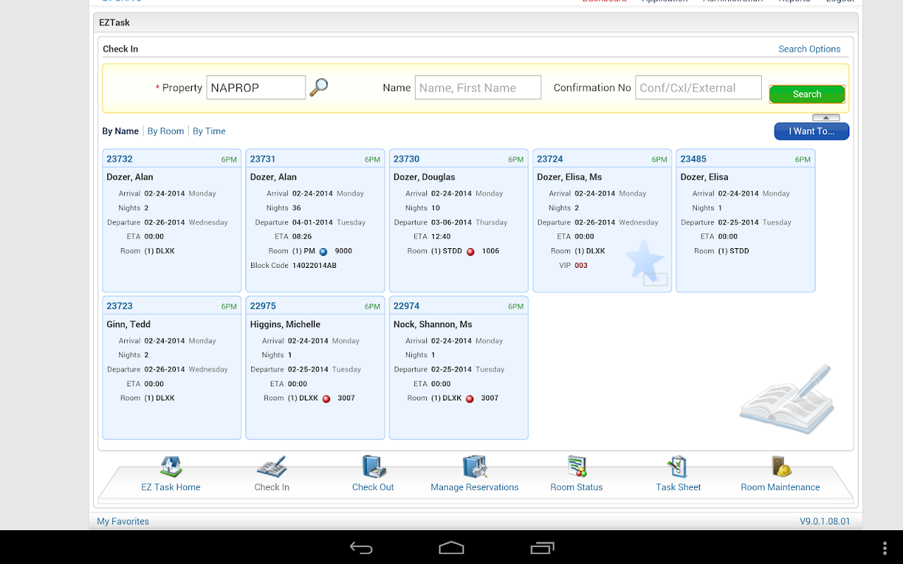Click room number "1006"
This screenshot has height=564, width=903.
[x=490, y=251]
